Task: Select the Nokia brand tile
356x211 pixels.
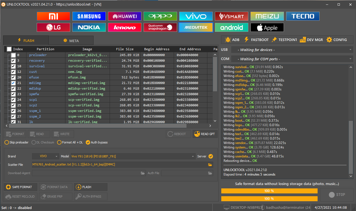Action: [x=89, y=27]
